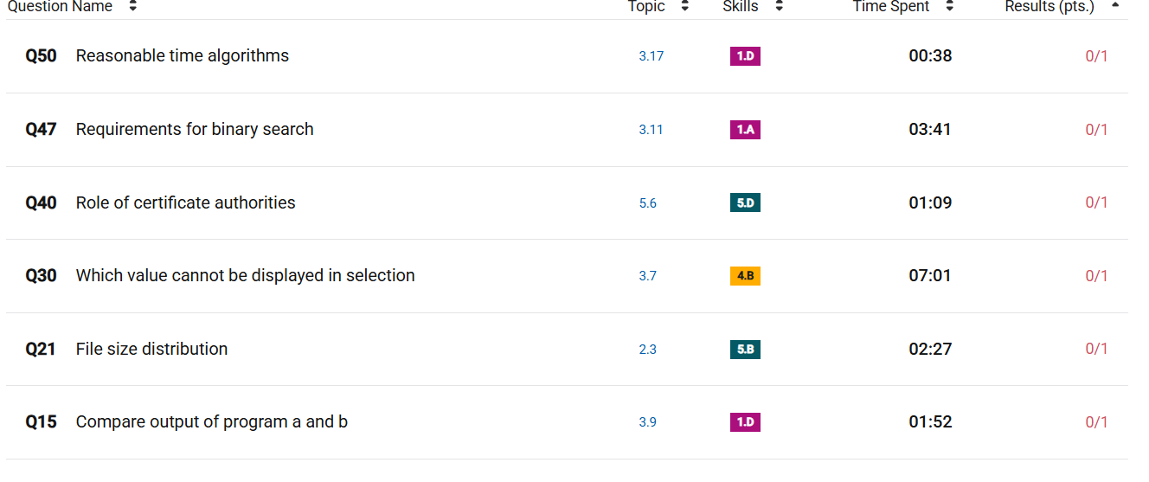Select Q40 Role of certificate authorities
1149x482 pixels.
pyautogui.click(x=185, y=203)
